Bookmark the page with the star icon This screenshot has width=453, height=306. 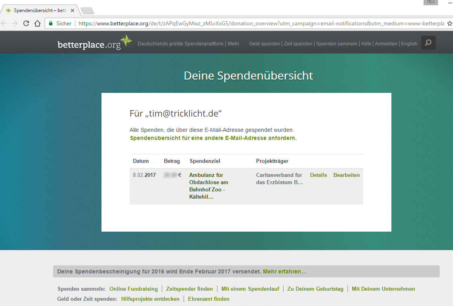[449, 23]
